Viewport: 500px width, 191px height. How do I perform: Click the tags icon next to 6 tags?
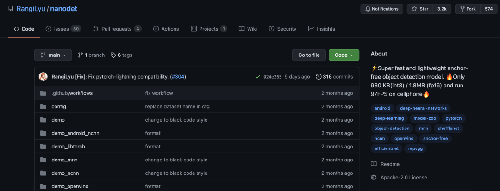(113, 55)
